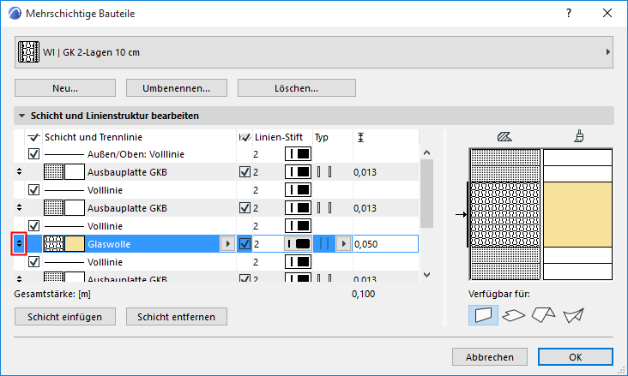Click the hatch cut-fill preview icon
The width and height of the screenshot is (628, 376).
pyautogui.click(x=505, y=135)
